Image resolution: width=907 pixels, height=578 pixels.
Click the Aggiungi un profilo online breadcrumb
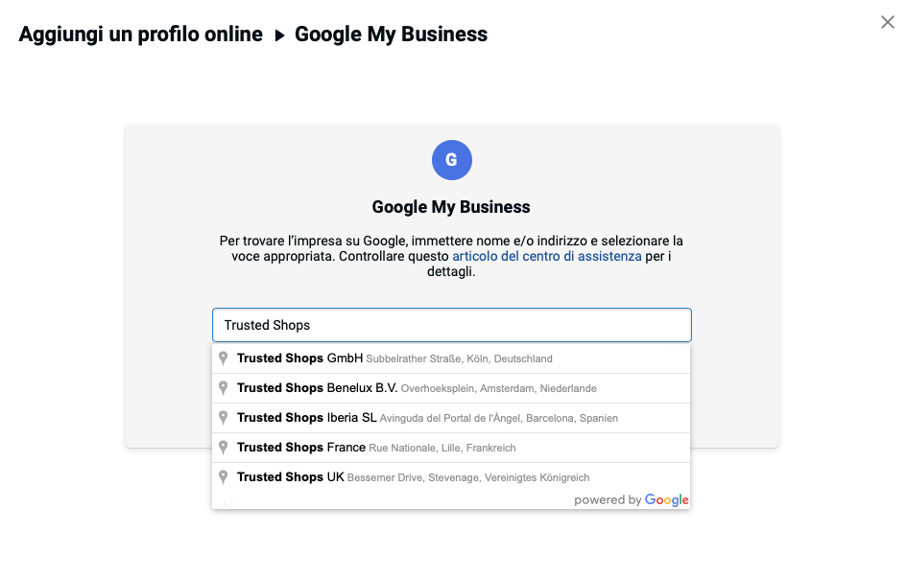(x=140, y=35)
